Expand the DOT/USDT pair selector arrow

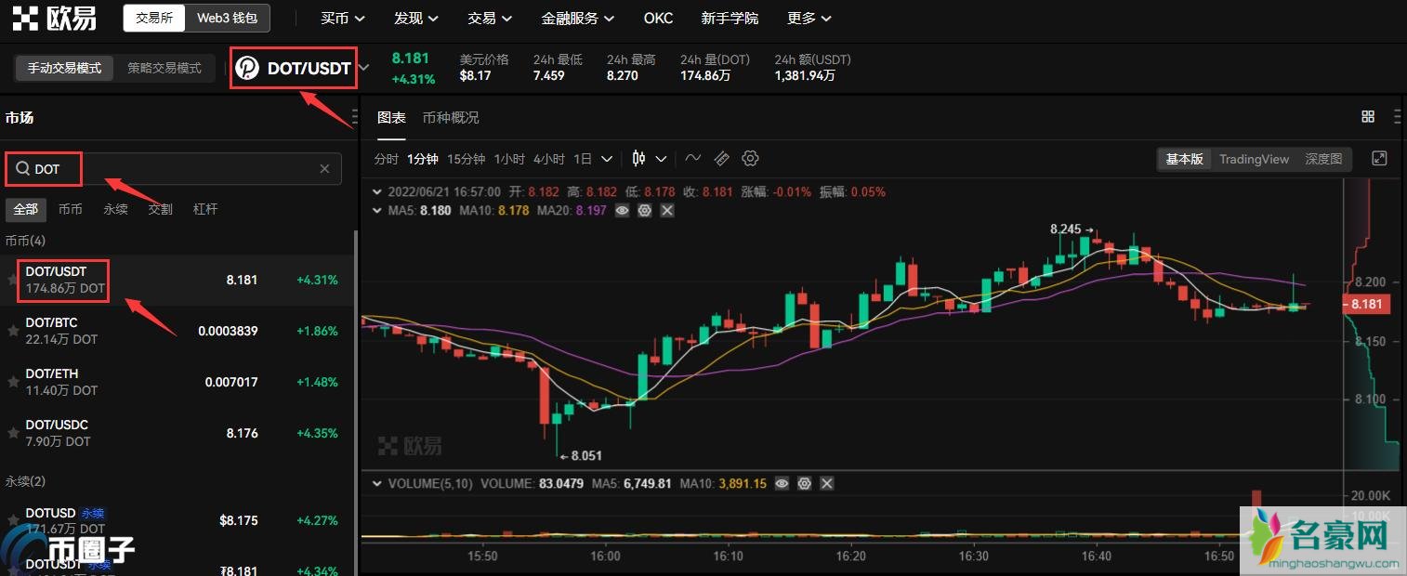coord(364,68)
